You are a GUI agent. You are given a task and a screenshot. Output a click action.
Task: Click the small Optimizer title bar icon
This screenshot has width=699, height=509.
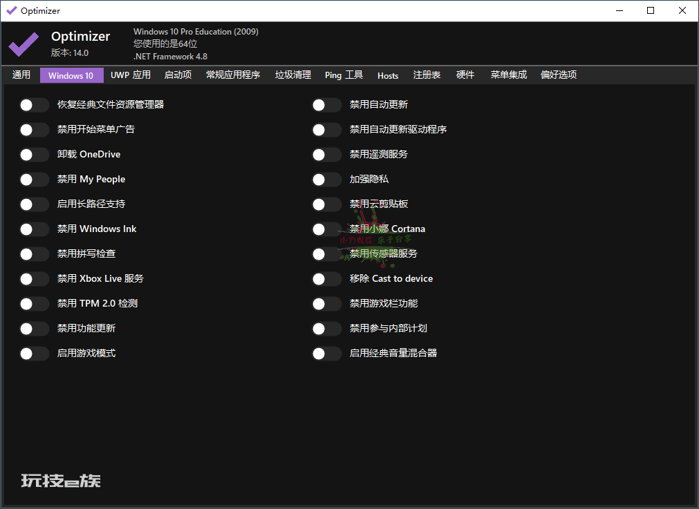[12, 10]
